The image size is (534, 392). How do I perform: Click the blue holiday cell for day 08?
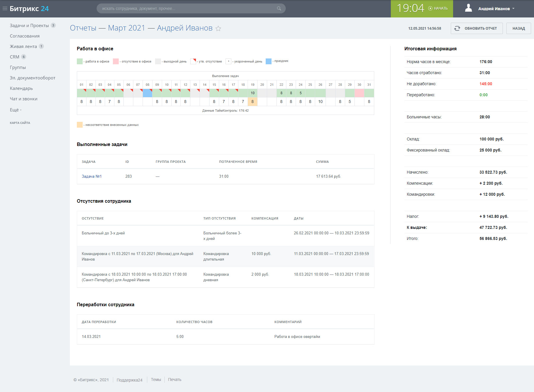(148, 93)
